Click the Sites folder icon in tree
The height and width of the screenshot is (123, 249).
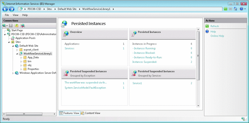click(13, 42)
